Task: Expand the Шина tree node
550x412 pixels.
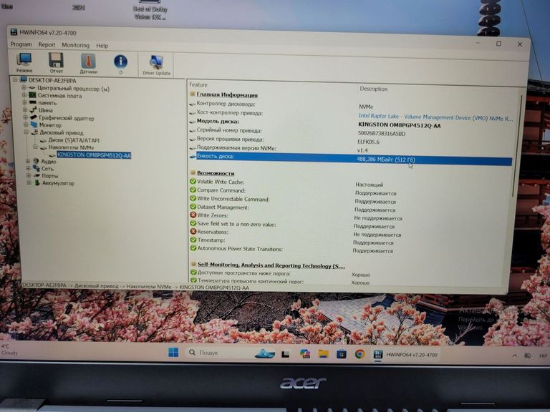Action: pyautogui.click(x=25, y=109)
